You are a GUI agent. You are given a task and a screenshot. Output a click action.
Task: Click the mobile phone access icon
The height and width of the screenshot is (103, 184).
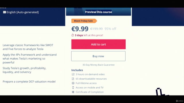pos(73,88)
